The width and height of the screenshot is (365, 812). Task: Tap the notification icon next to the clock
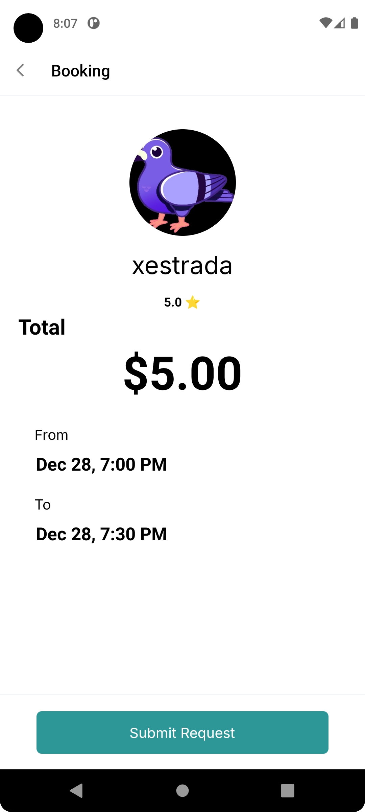point(94,23)
